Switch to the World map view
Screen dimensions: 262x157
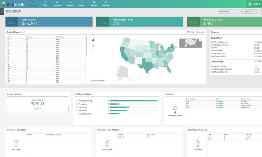[199, 32]
